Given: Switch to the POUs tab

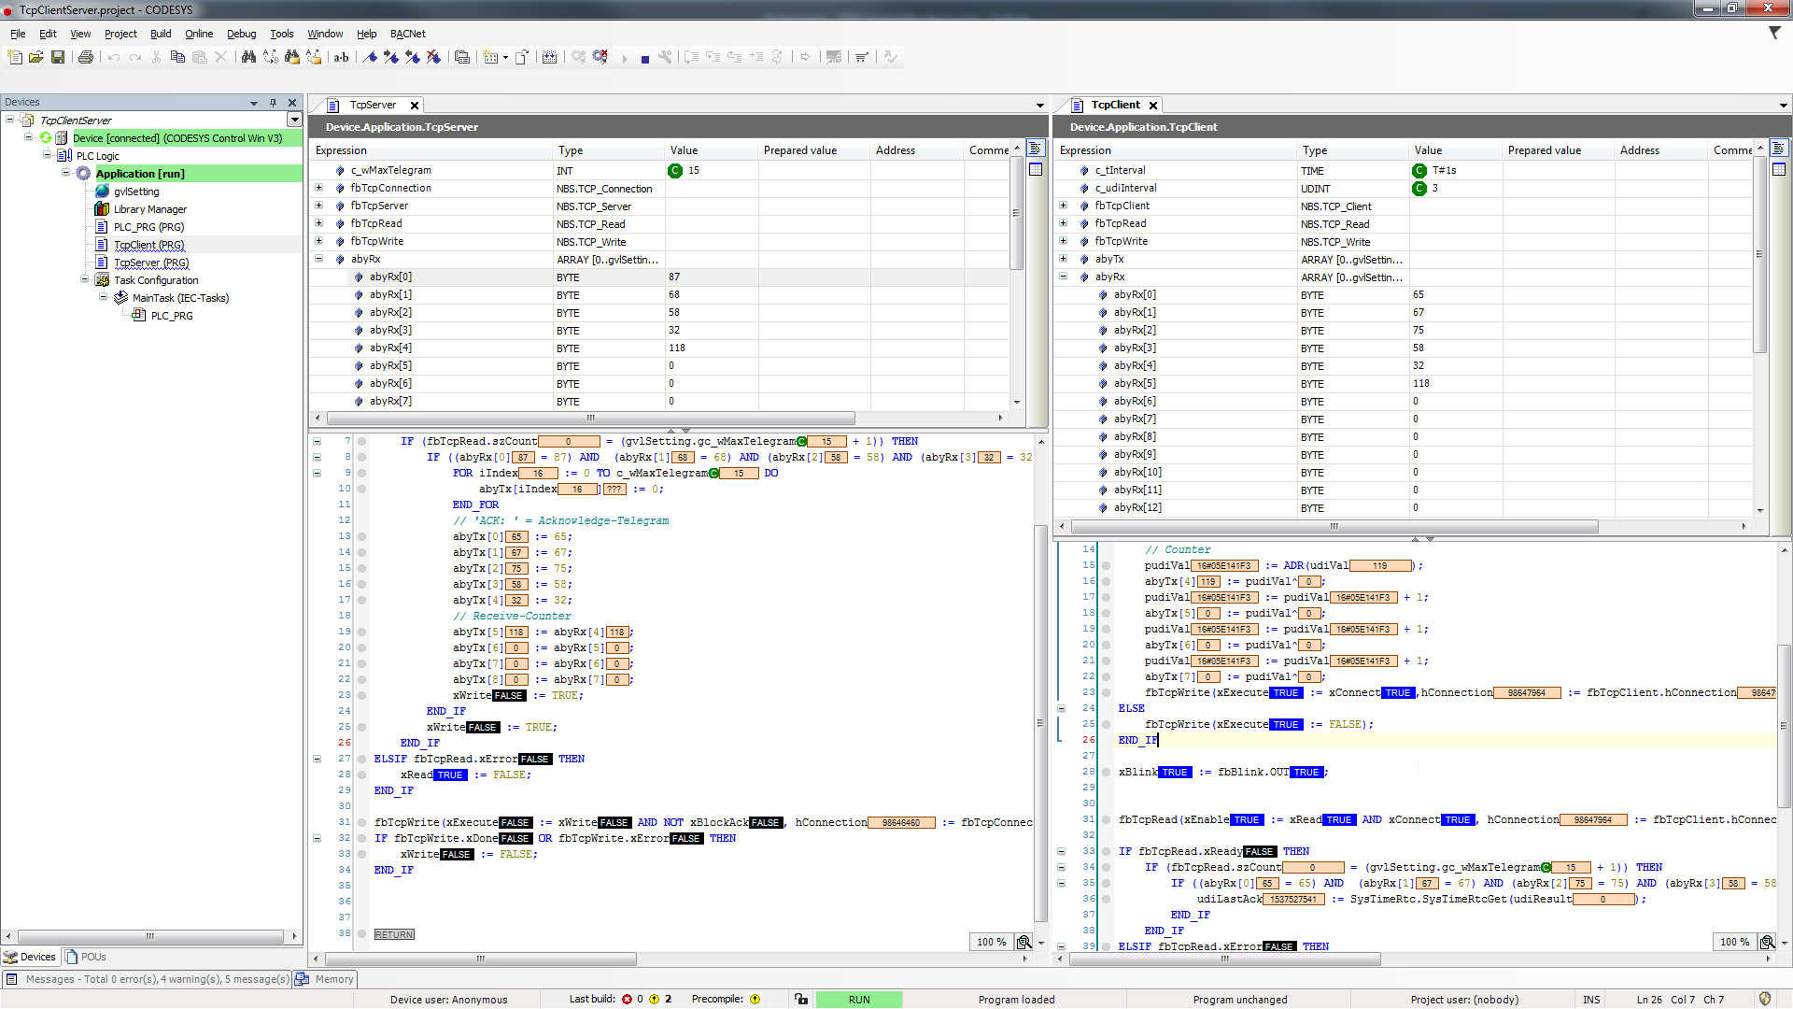Looking at the screenshot, I should [x=85, y=957].
